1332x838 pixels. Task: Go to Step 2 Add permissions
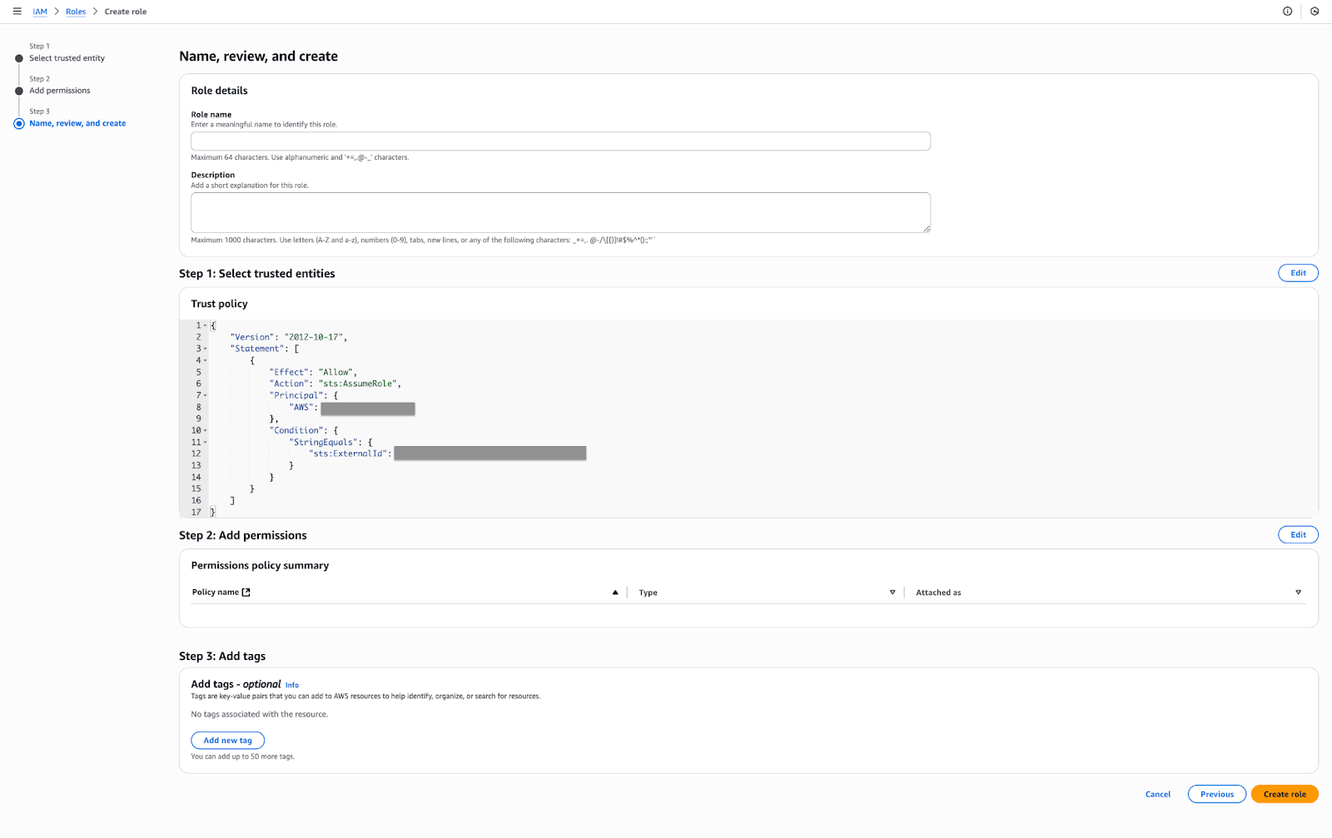[x=60, y=91]
